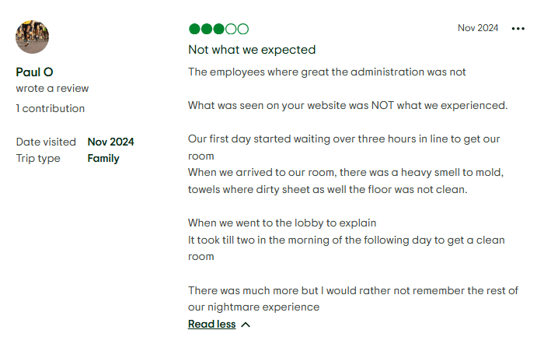Click the Nov 2024 review date

coord(478,28)
